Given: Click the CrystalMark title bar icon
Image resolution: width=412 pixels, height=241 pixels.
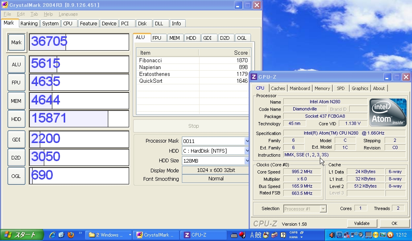Looking at the screenshot, I should (x=5, y=5).
